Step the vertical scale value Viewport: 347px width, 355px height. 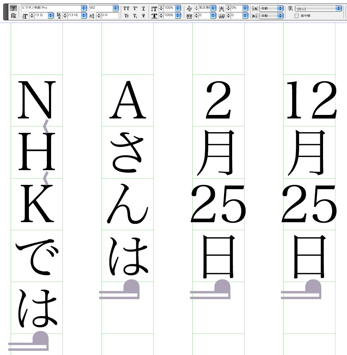coord(161,8)
